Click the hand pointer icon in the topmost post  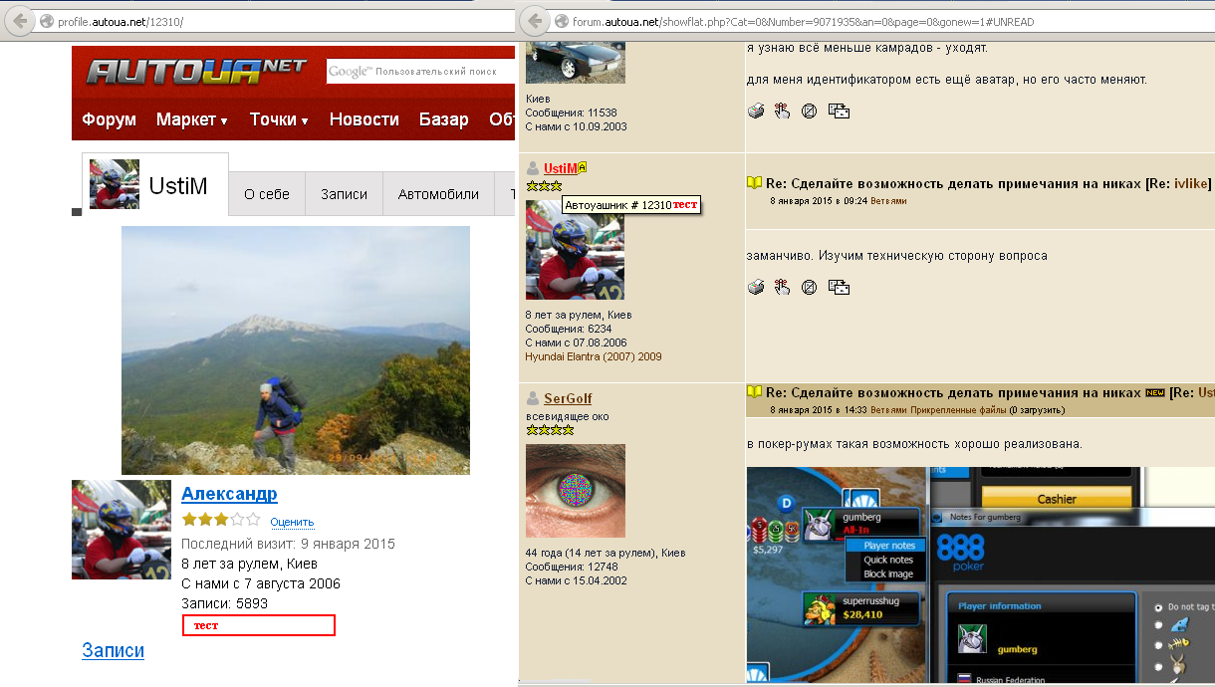783,111
